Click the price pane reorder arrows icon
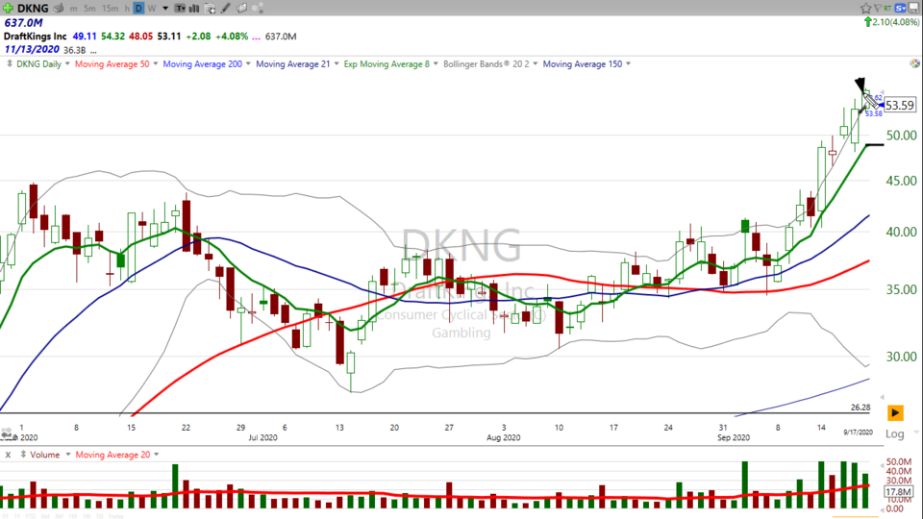Viewport: 923px width, 519px height. 9,63
